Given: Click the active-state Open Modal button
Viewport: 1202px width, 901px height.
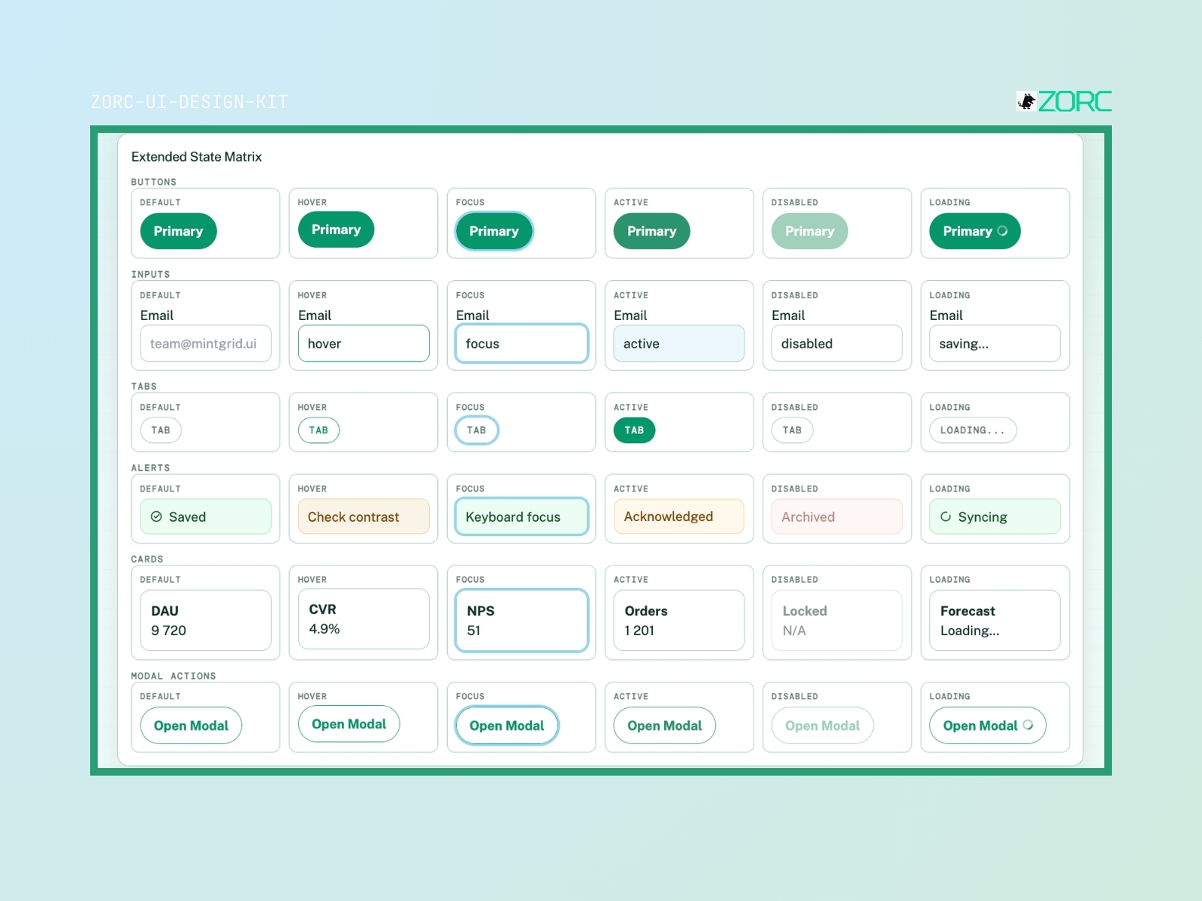Looking at the screenshot, I should click(x=664, y=725).
